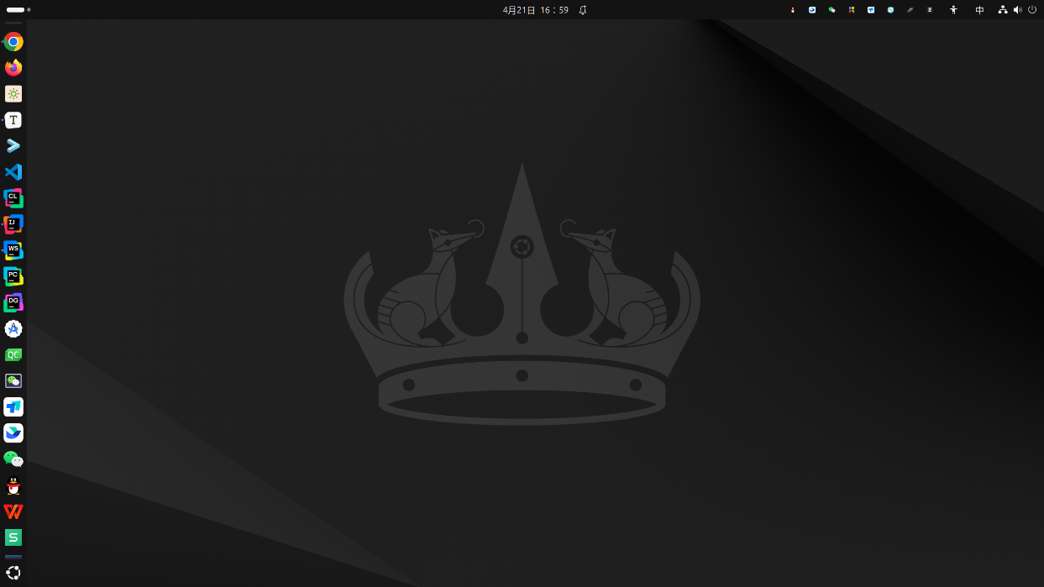This screenshot has height=587, width=1044.
Task: Open Typora (T icon) from dock
Action: (13, 120)
